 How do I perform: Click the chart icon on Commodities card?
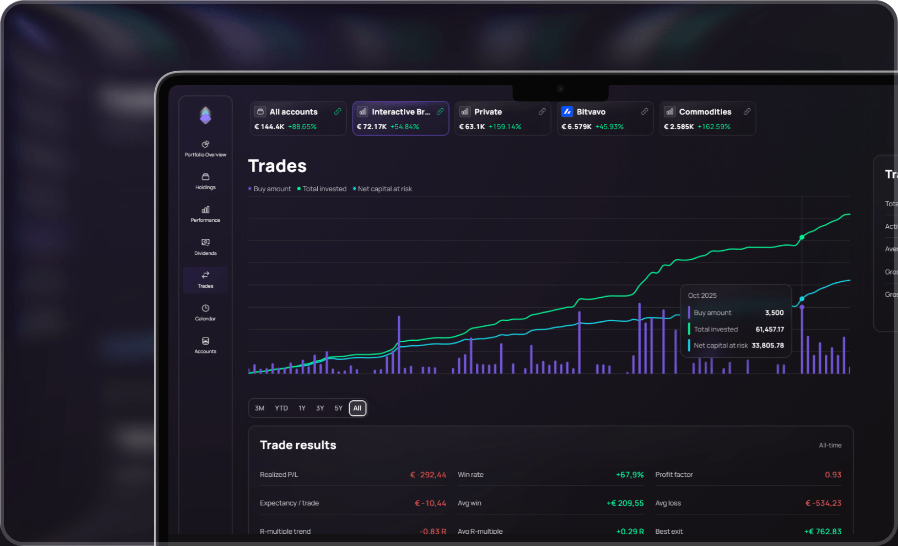[670, 112]
